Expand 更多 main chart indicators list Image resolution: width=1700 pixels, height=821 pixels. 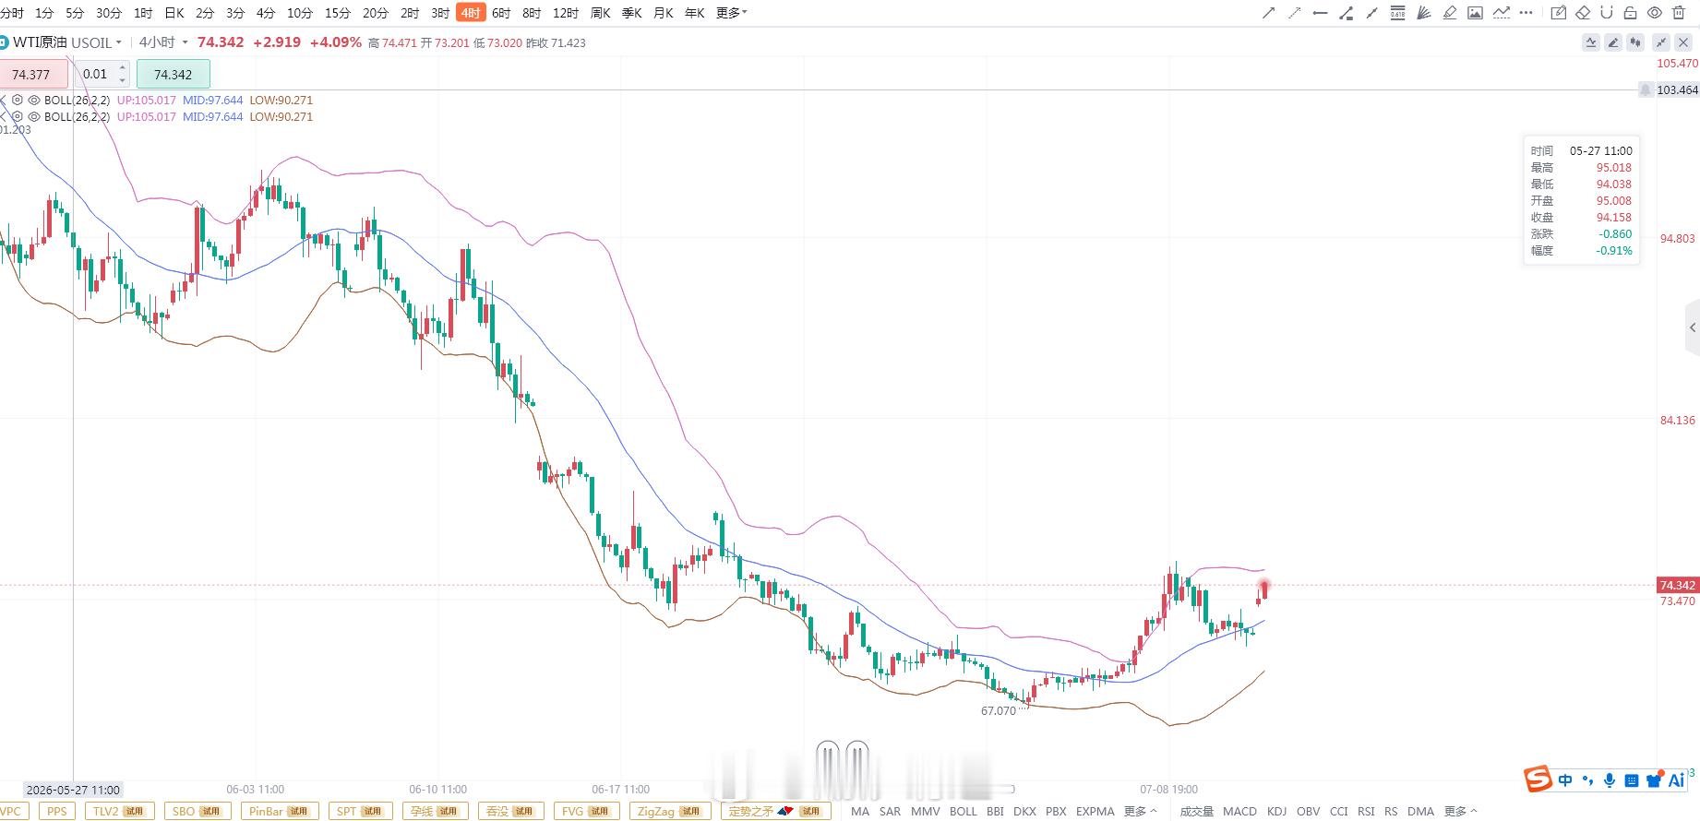(x=1140, y=811)
